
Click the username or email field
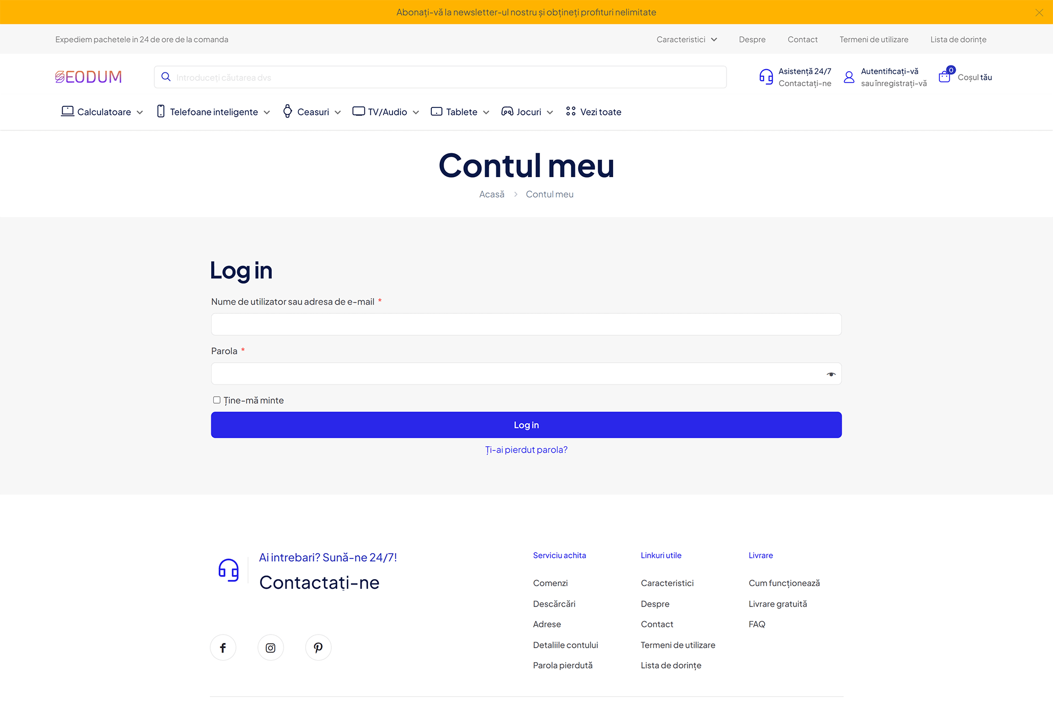pos(526,324)
